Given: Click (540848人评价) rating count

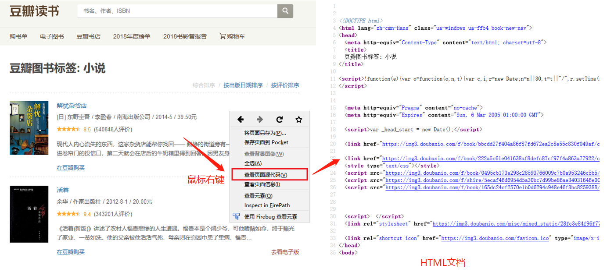Looking at the screenshot, I should (113, 129).
